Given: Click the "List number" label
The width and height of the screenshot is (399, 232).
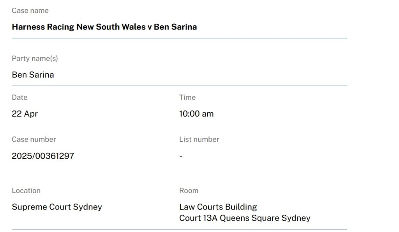Looking at the screenshot, I should (x=199, y=139).
